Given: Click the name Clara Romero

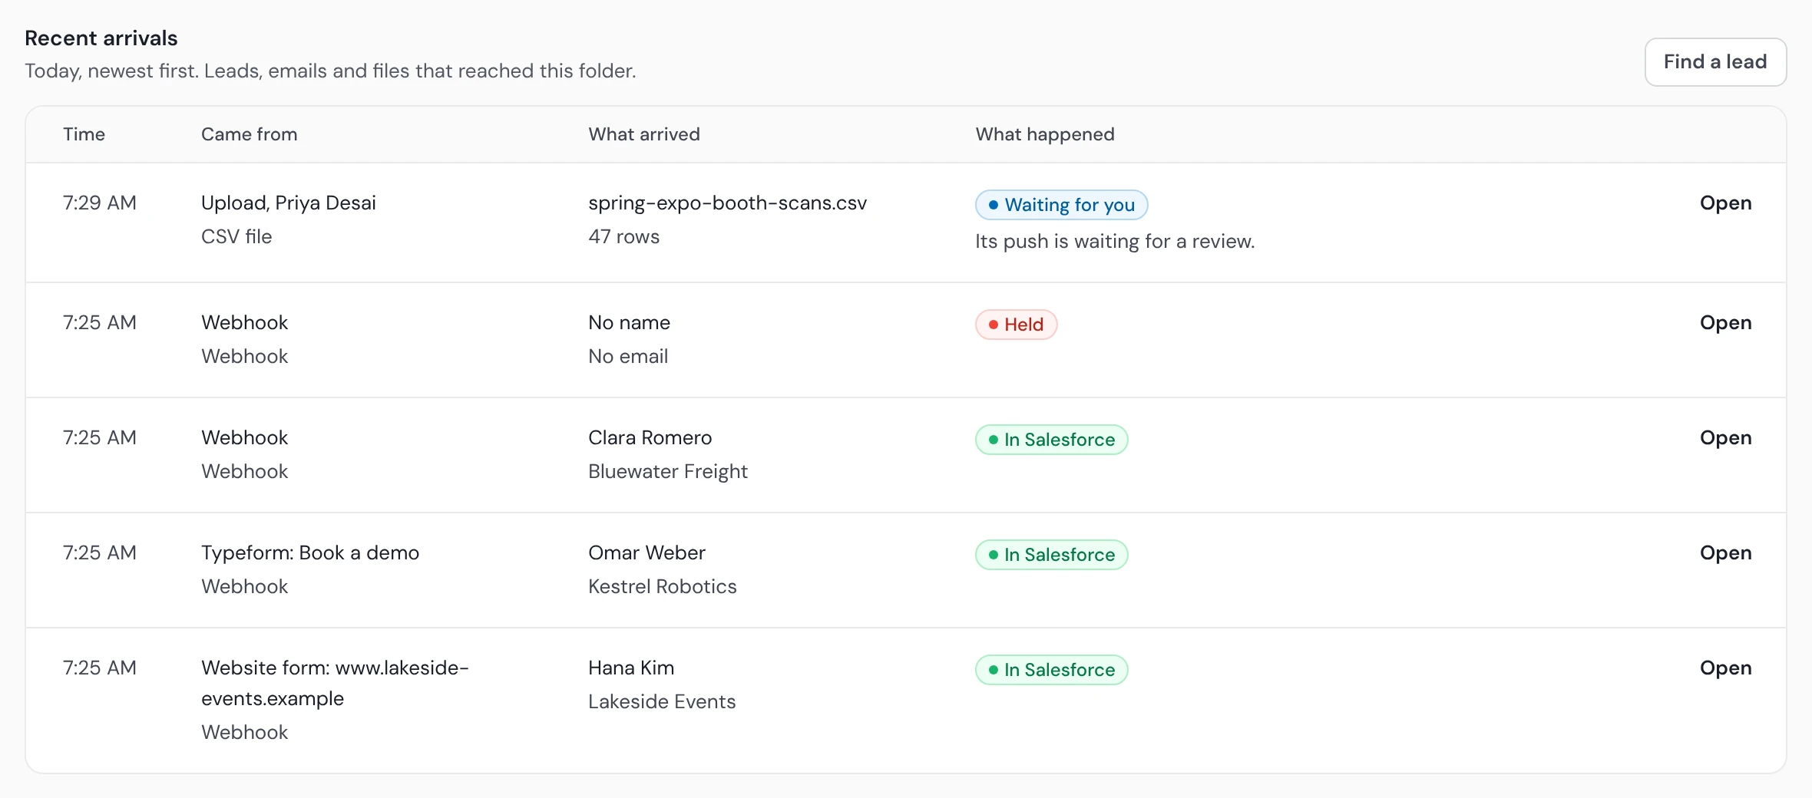Looking at the screenshot, I should 650,438.
